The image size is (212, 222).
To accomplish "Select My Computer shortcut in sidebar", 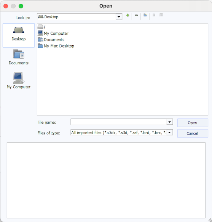I will click(x=19, y=81).
